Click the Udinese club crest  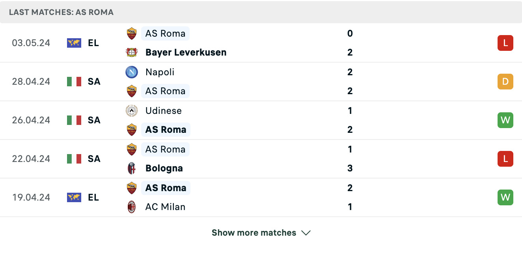click(x=132, y=111)
